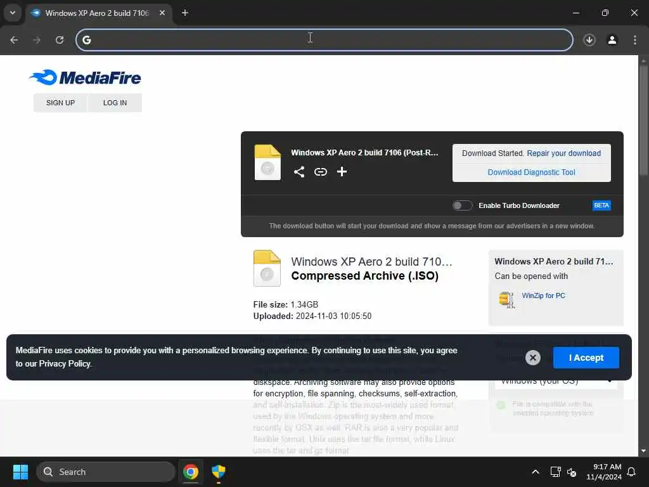Screen dimensions: 649x487
Task: Open the clock showing 9:17 AM
Action: 603,472
